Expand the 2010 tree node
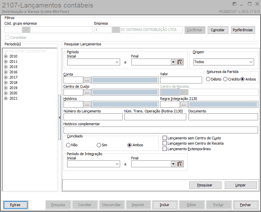 (x=6, y=56)
